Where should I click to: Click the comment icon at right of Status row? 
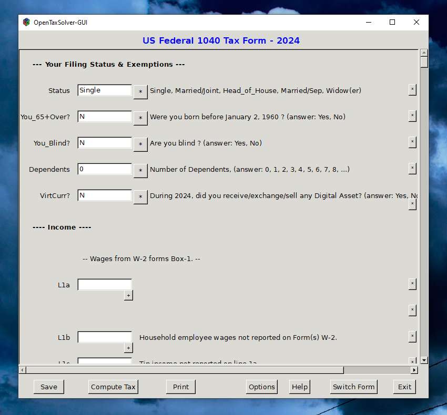tap(412, 89)
